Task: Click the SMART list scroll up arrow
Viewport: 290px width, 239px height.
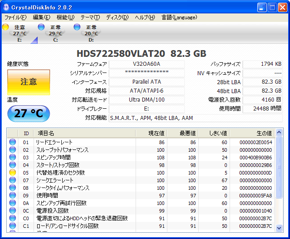Action: pyautogui.click(x=279, y=132)
